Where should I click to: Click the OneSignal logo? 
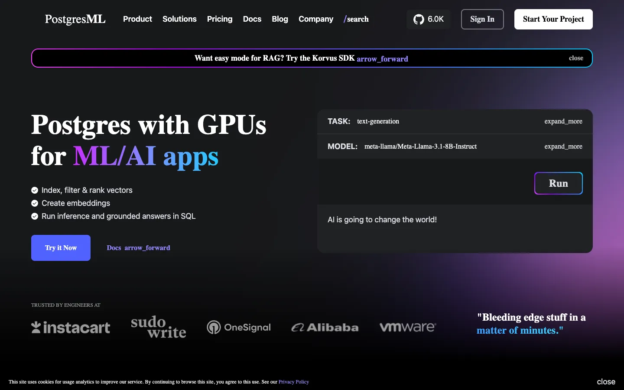tap(239, 327)
